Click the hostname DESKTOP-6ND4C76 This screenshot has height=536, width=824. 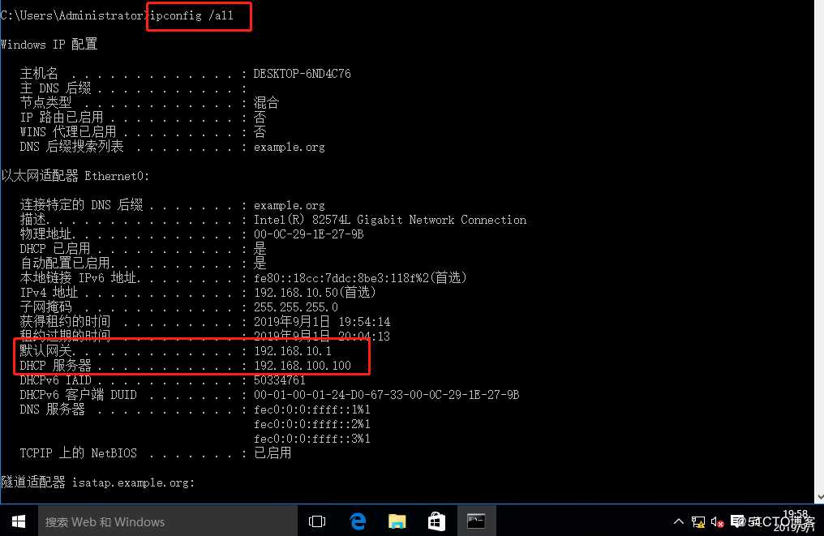pos(302,74)
